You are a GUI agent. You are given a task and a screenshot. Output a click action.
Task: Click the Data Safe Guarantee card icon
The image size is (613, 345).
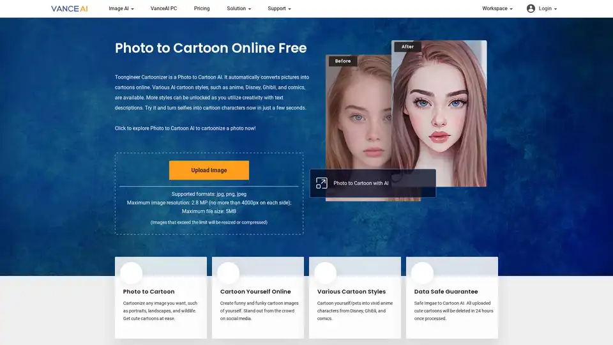422,273
